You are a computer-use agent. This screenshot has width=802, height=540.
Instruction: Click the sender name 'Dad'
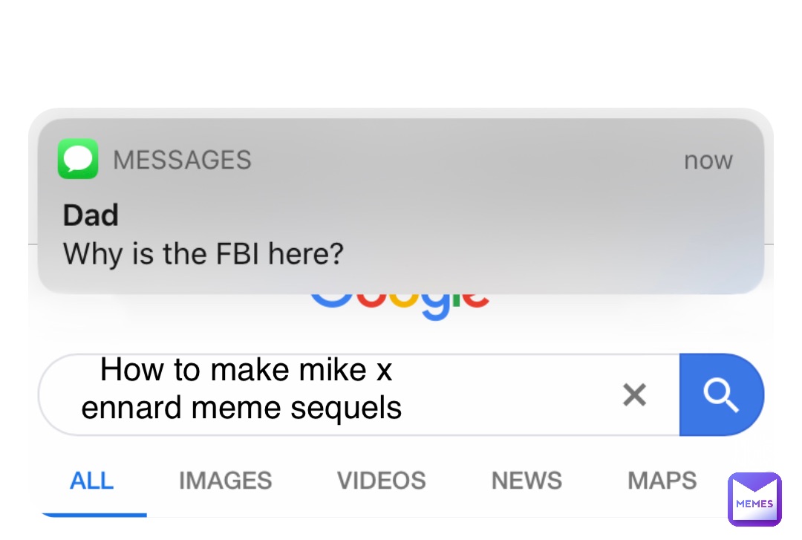[90, 215]
